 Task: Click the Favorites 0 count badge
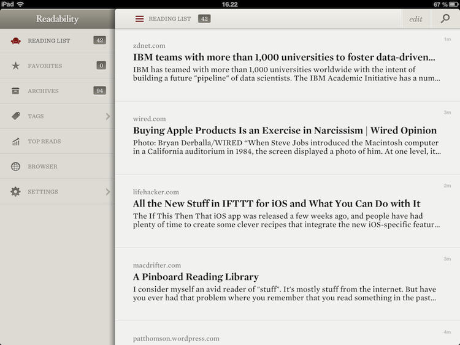[101, 66]
